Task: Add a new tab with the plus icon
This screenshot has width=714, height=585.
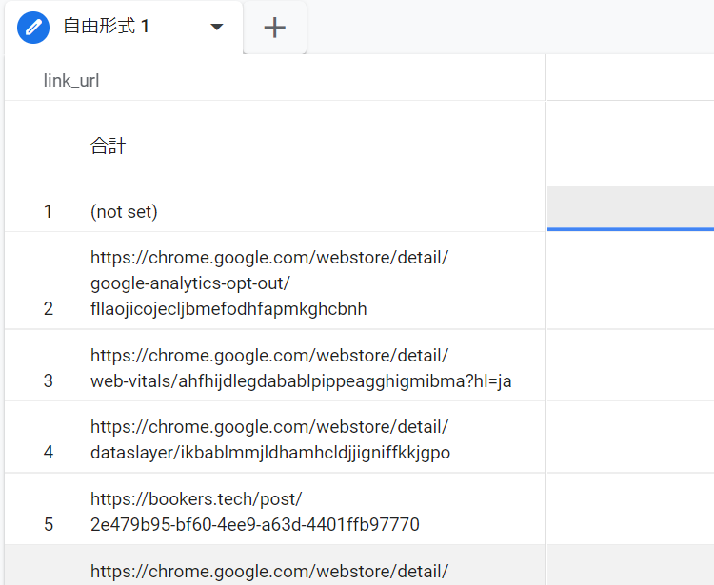Action: point(275,28)
